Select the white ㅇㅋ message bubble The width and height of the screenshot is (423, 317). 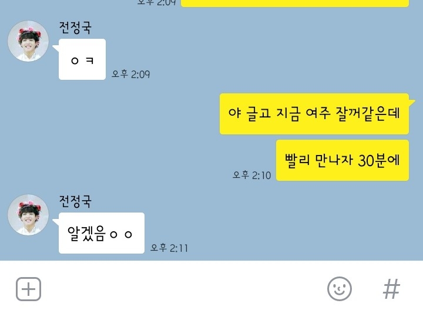82,59
